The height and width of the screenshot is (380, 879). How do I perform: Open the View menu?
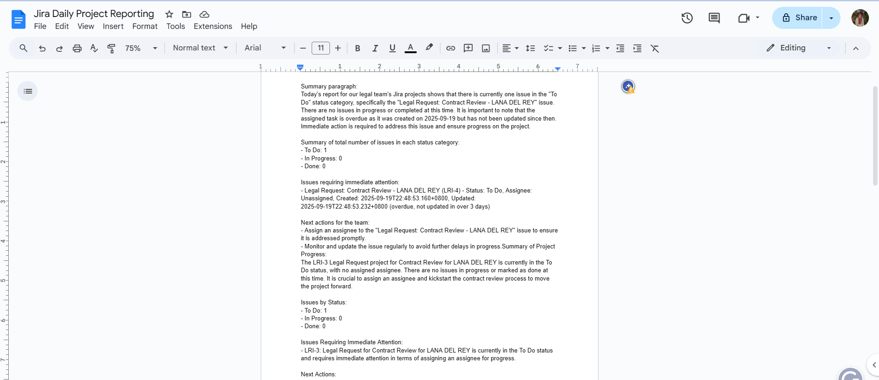tap(86, 27)
